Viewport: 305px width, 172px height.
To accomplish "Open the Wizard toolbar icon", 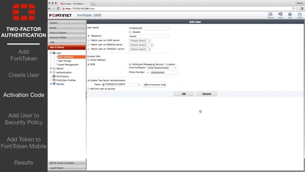I will point(270,15).
